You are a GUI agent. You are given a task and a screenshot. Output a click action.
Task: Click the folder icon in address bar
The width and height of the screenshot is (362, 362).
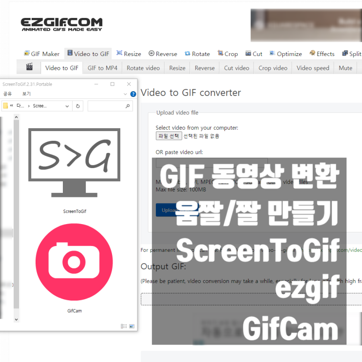tap(5, 106)
